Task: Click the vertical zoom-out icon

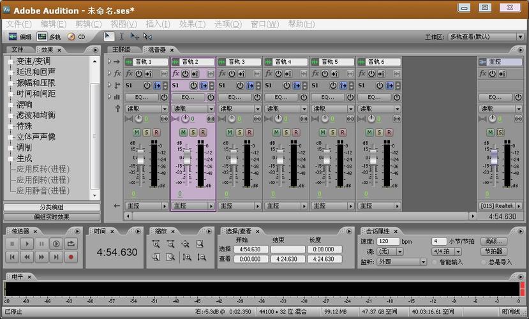Action: click(202, 257)
